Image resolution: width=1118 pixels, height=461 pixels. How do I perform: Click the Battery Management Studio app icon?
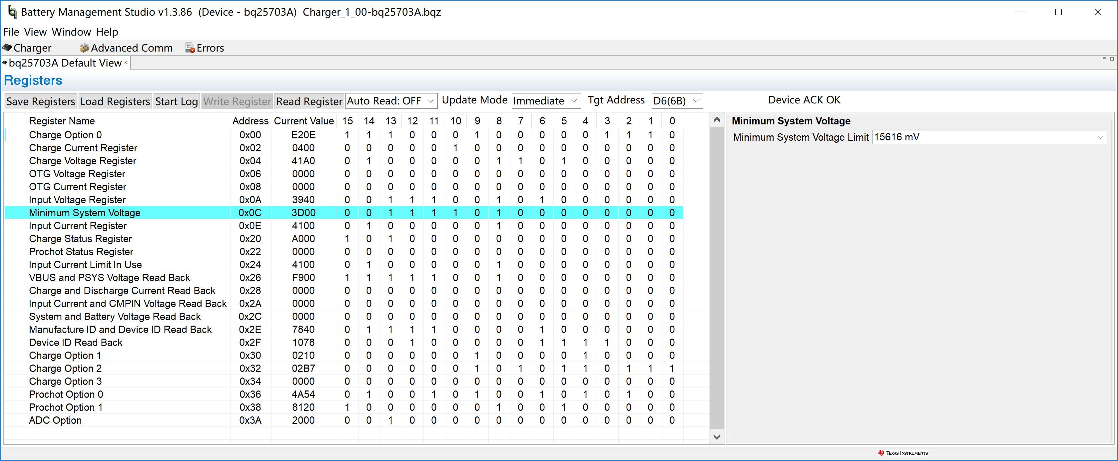[x=12, y=12]
